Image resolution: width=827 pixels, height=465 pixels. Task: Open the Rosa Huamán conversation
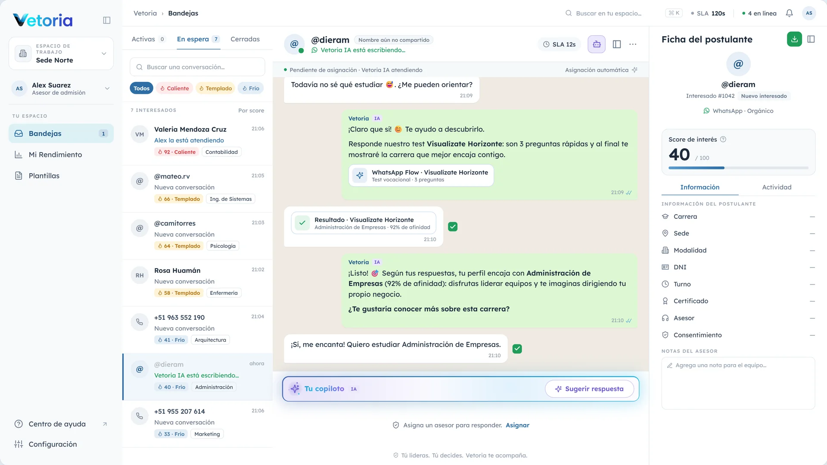pyautogui.click(x=197, y=282)
